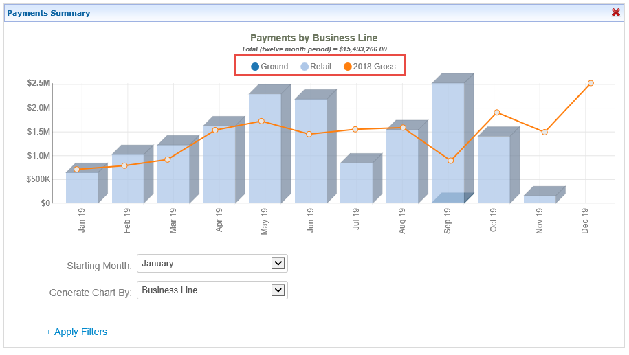Image resolution: width=629 pixels, height=355 pixels.
Task: Click the Dec 19 line data point
Action: tap(591, 83)
